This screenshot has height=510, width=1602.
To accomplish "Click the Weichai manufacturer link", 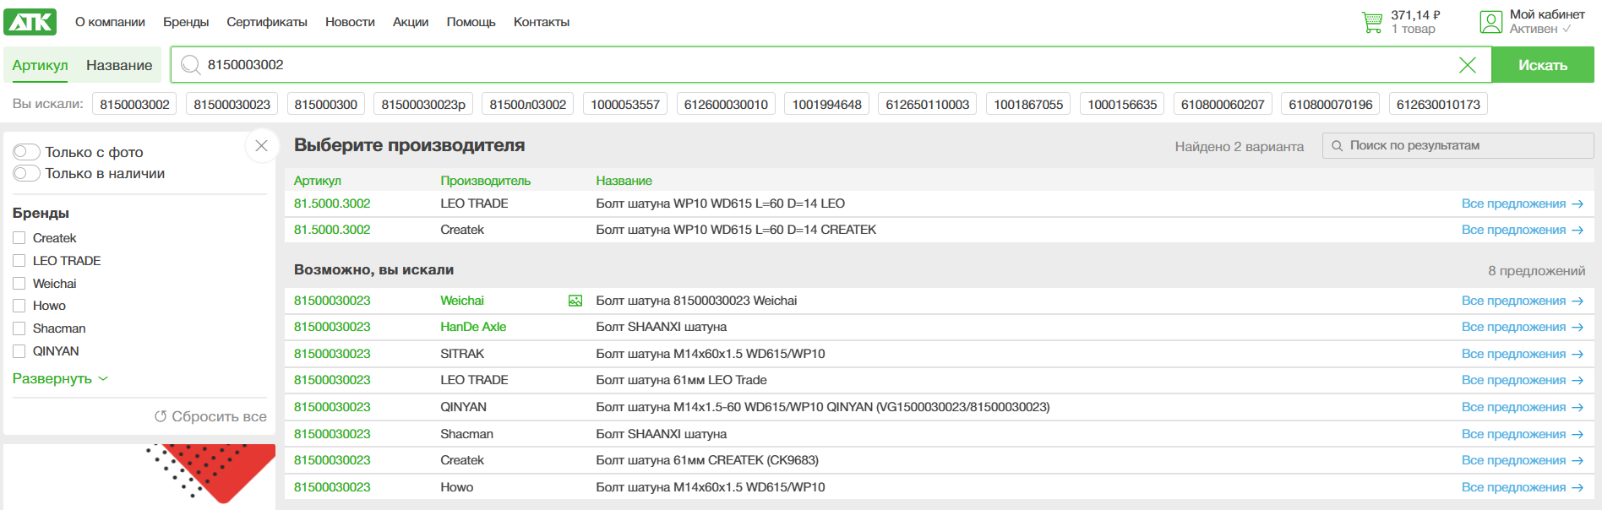I will [x=462, y=301].
